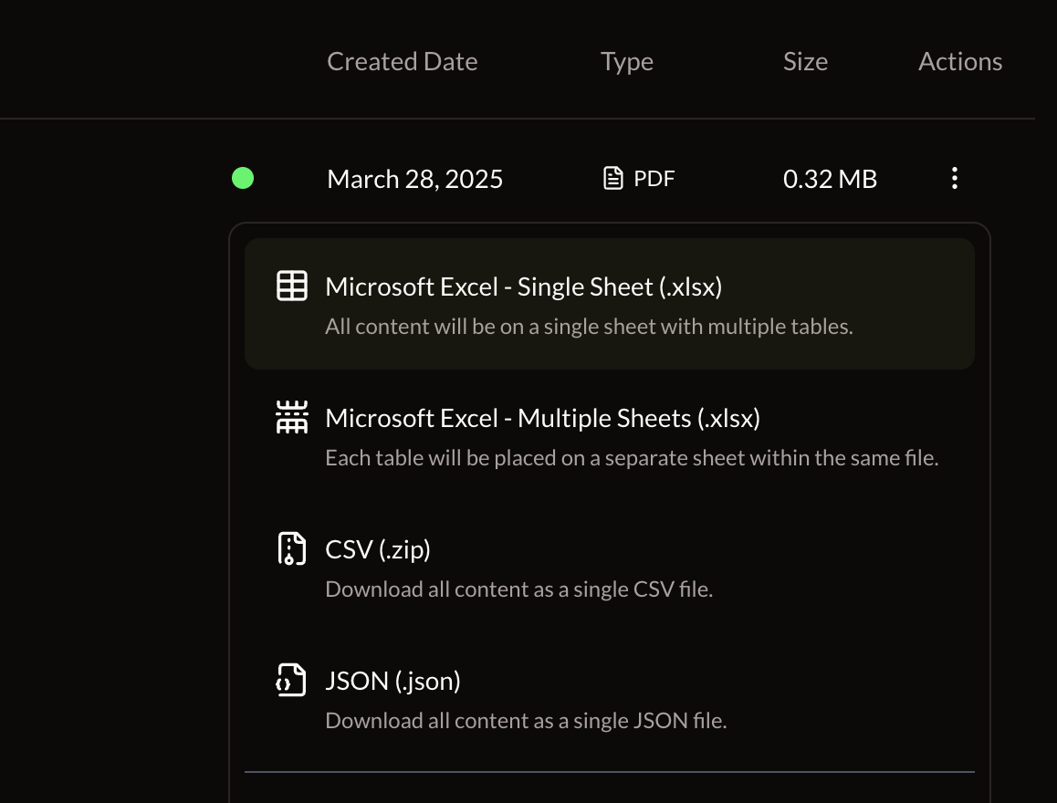Screen dimensions: 1057x803
Task: Click the Single Sheet table grid icon
Action: [292, 287]
